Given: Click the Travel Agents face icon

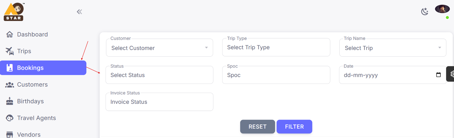Looking at the screenshot, I should coord(10,118).
